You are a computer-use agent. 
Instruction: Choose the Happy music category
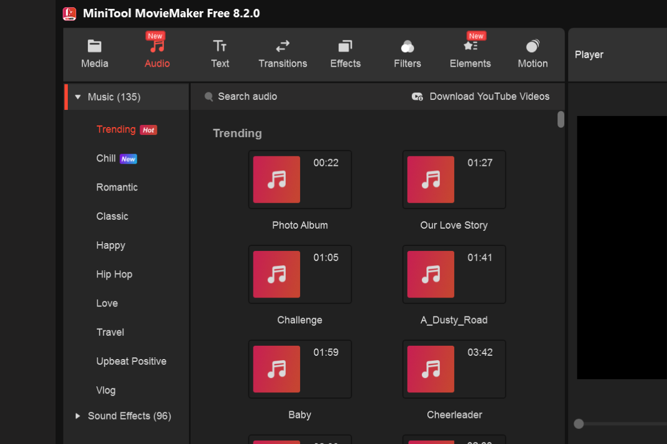tap(111, 245)
